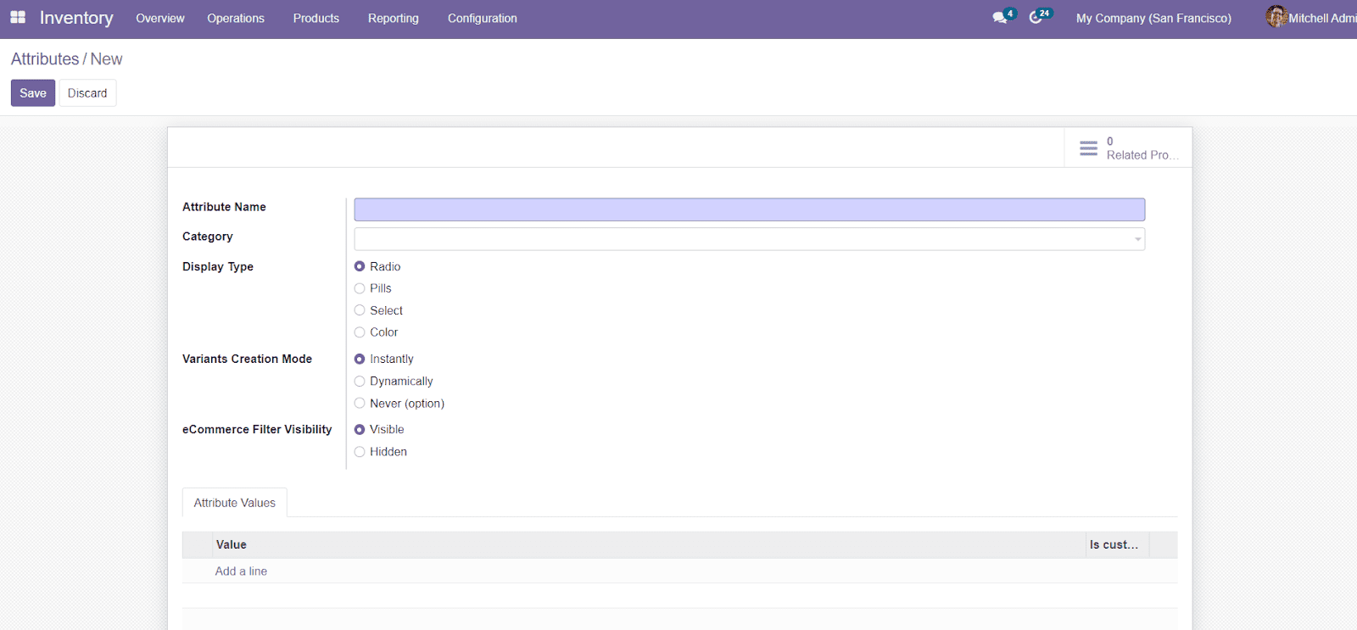Click Mitchell Admin user avatar
This screenshot has width=1357, height=630.
click(1276, 17)
